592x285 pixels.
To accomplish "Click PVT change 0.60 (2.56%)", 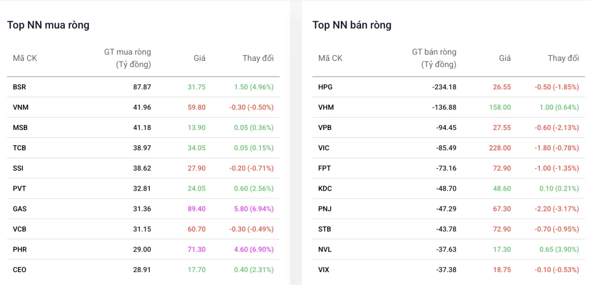I will pyautogui.click(x=253, y=189).
